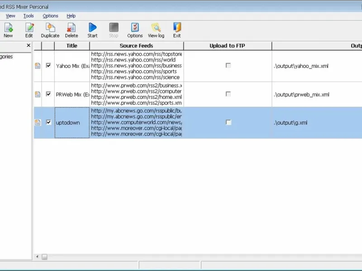This screenshot has width=362, height=271.
Task: Open Options from the toolbar
Action: point(135,30)
